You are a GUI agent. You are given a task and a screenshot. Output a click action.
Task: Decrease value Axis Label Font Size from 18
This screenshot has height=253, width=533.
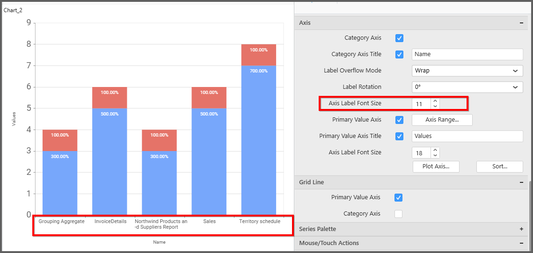435,155
